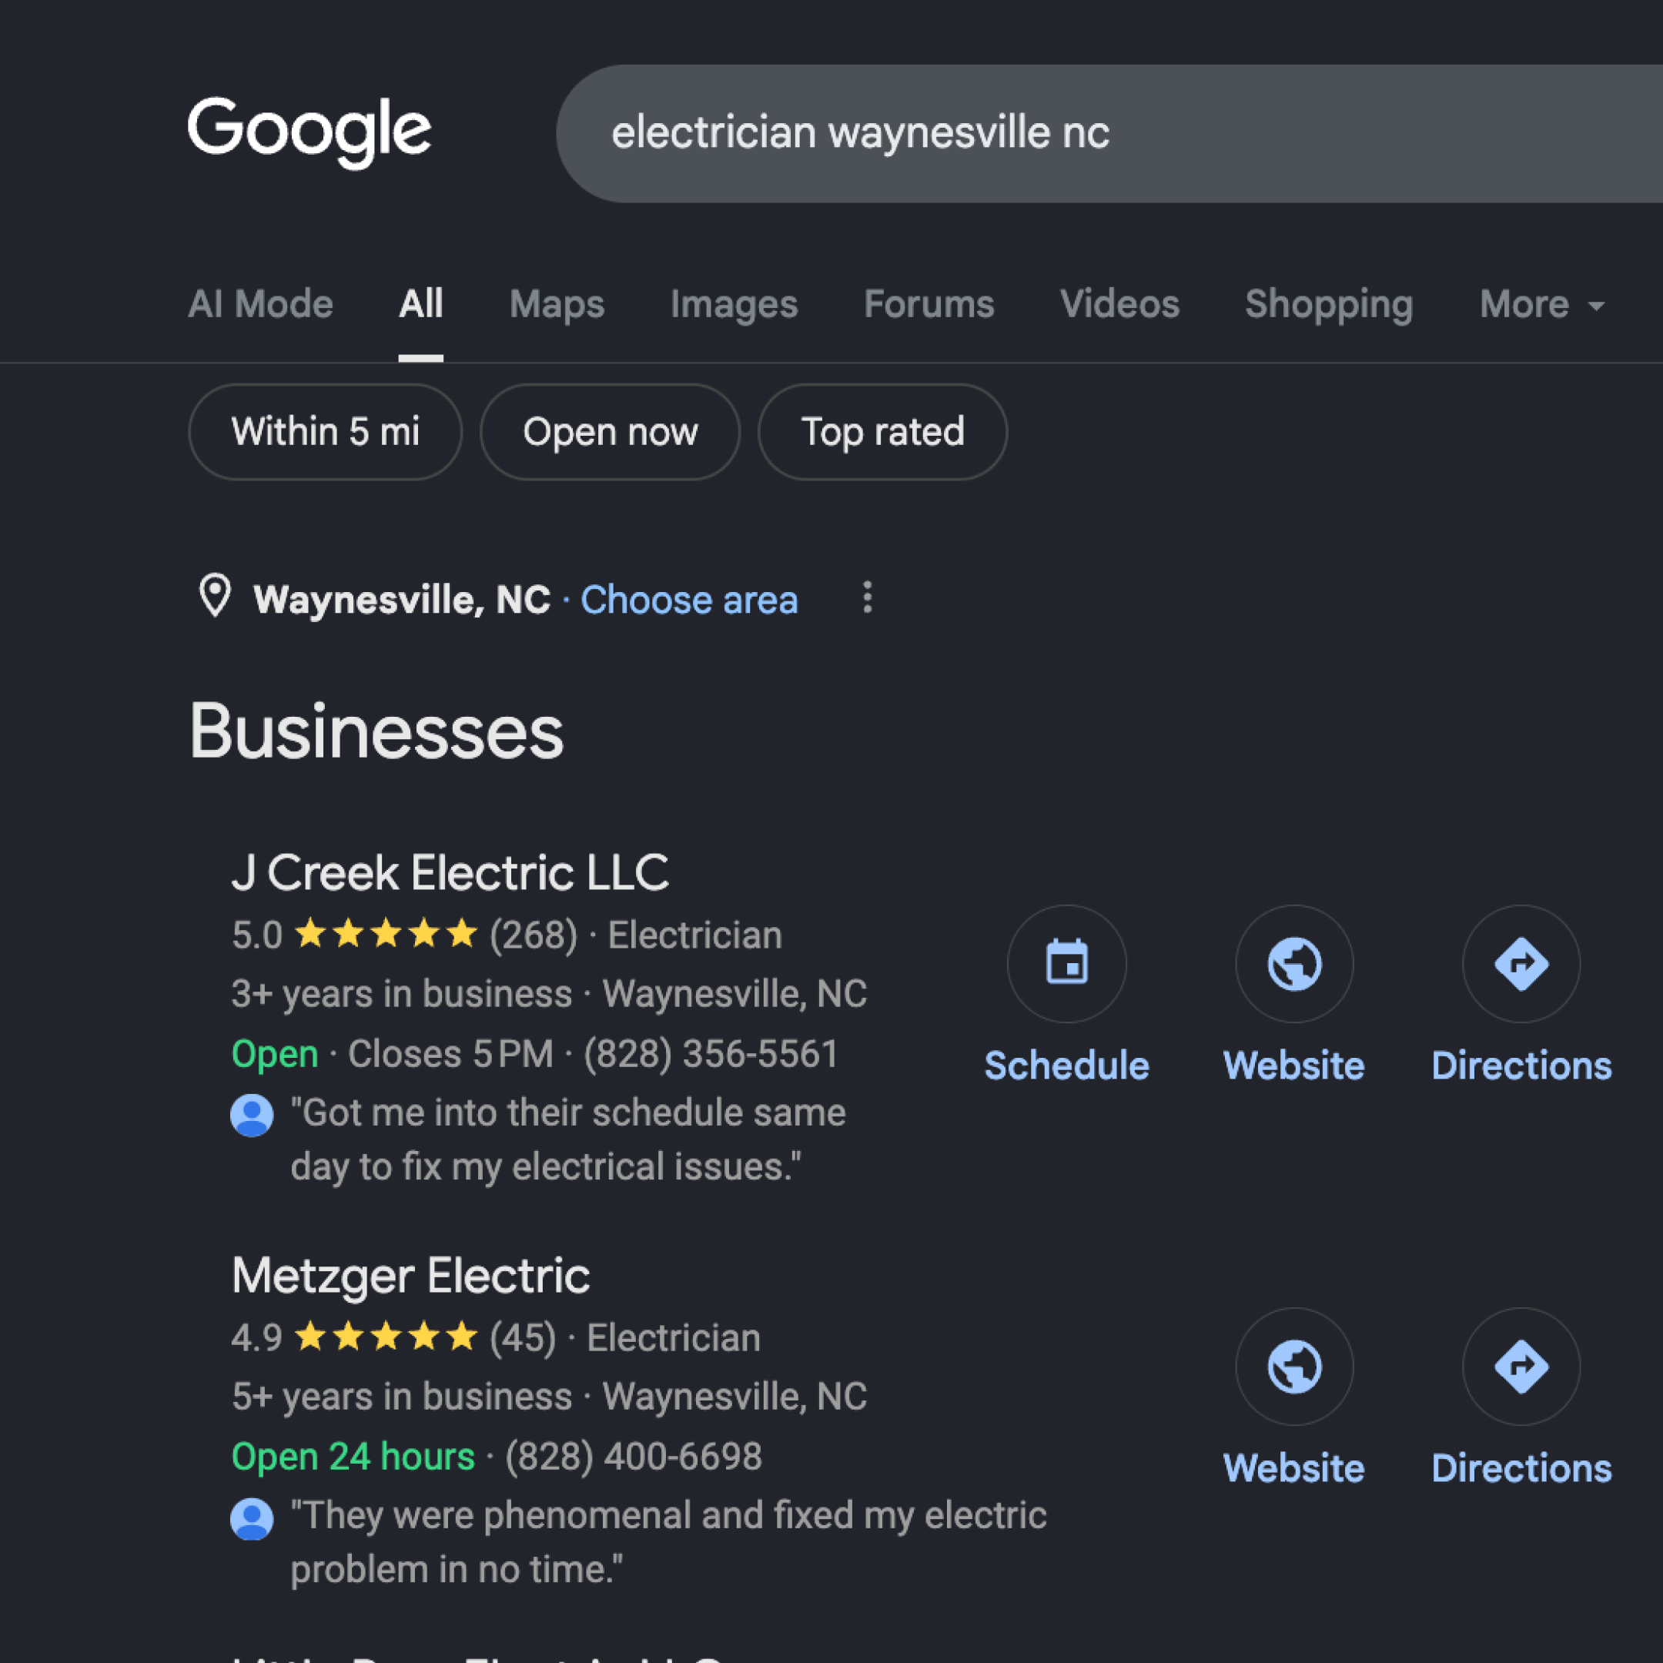Click the Directions label under J Creek Electric
The height and width of the screenshot is (1663, 1663).
(1521, 1066)
